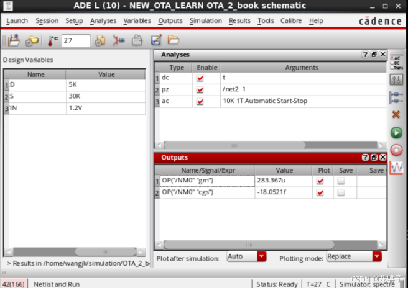Click the -18.0521f value cell
Image resolution: width=408 pixels, height=288 pixels.
[284, 192]
